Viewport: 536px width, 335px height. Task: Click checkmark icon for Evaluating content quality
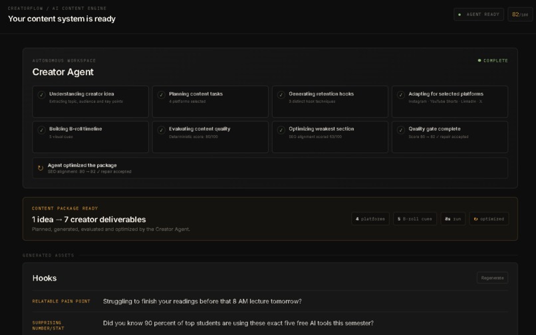click(162, 130)
